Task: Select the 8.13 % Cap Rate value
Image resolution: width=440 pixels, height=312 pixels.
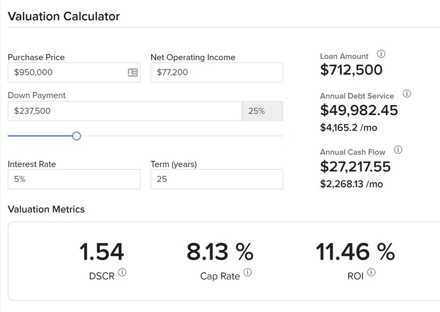Action: click(220, 252)
